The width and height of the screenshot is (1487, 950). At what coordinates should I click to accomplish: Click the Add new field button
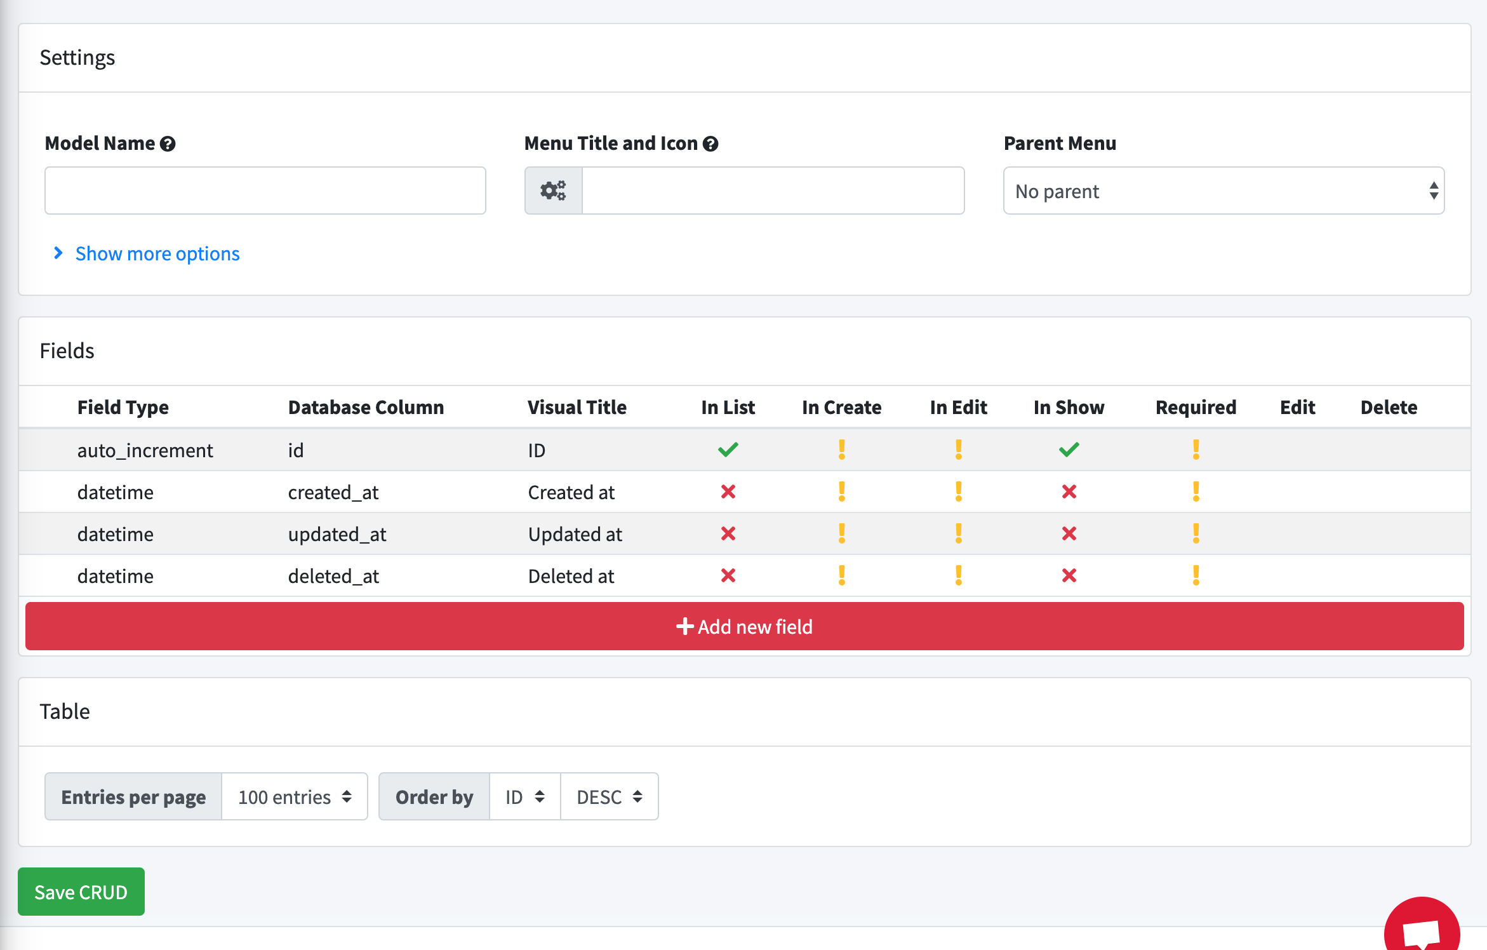pyautogui.click(x=744, y=626)
